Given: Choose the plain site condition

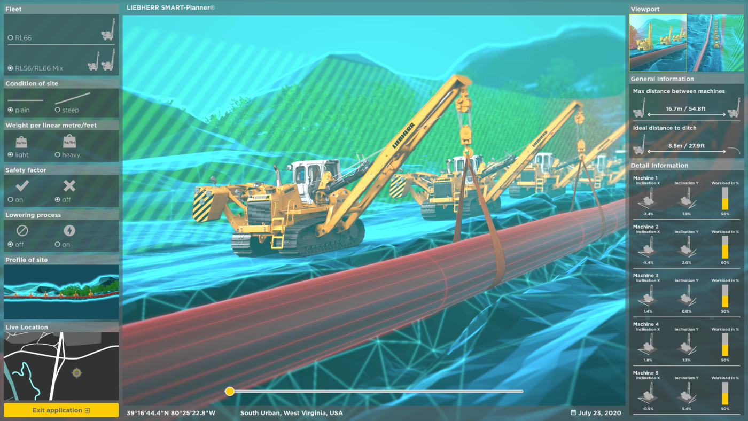Looking at the screenshot, I should pyautogui.click(x=10, y=110).
